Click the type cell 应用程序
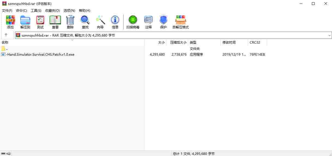 point(196,54)
